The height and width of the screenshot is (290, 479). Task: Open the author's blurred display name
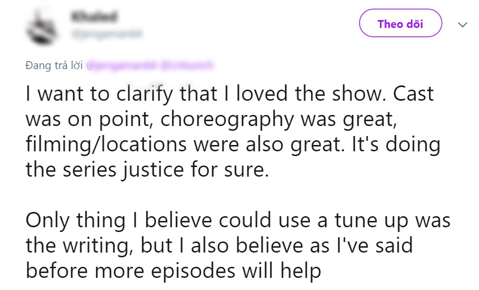click(x=94, y=16)
